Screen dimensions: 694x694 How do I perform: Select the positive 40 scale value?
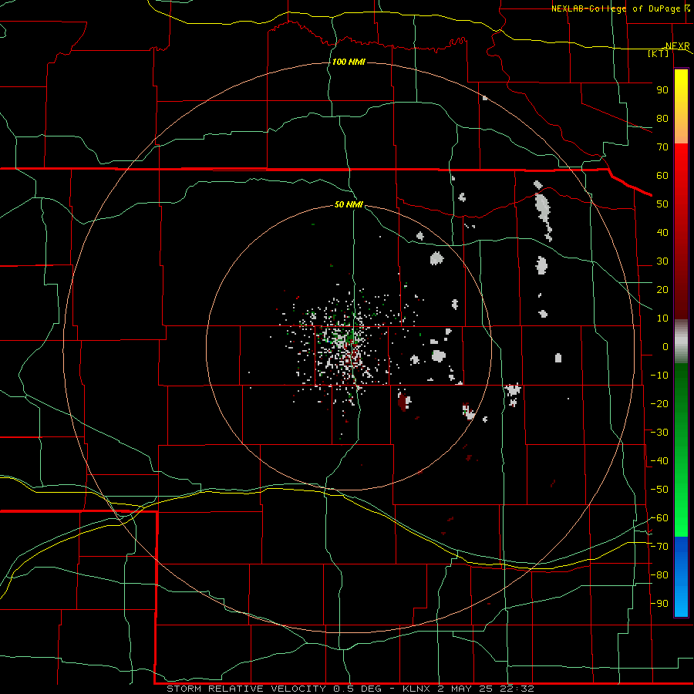662,232
